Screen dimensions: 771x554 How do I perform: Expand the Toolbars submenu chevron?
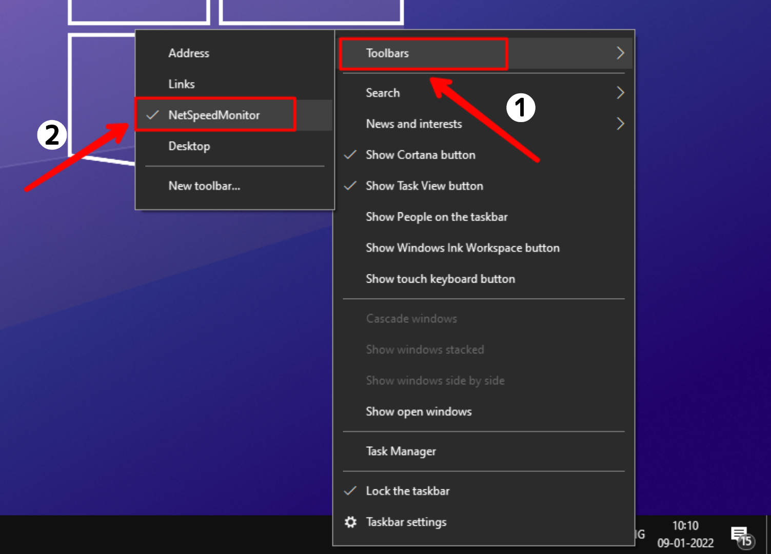[x=621, y=53]
